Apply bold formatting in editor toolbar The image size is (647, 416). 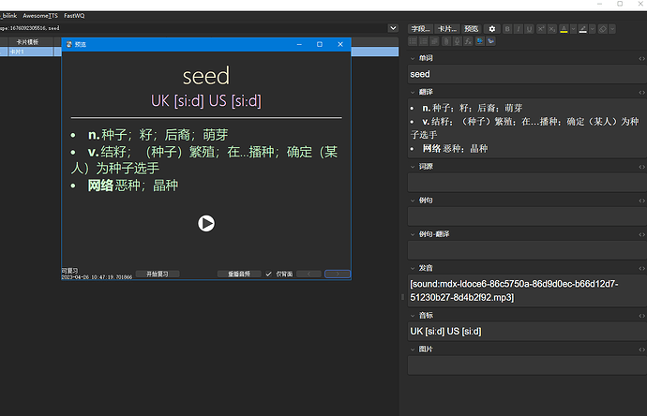507,29
